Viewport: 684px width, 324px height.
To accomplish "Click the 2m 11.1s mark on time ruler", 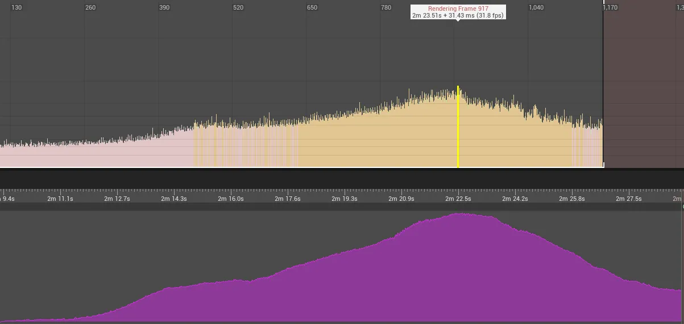I will click(x=60, y=199).
